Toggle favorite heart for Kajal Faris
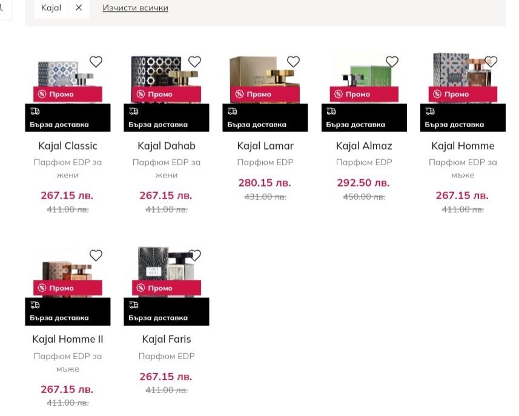The width and height of the screenshot is (519, 416). pyautogui.click(x=194, y=256)
